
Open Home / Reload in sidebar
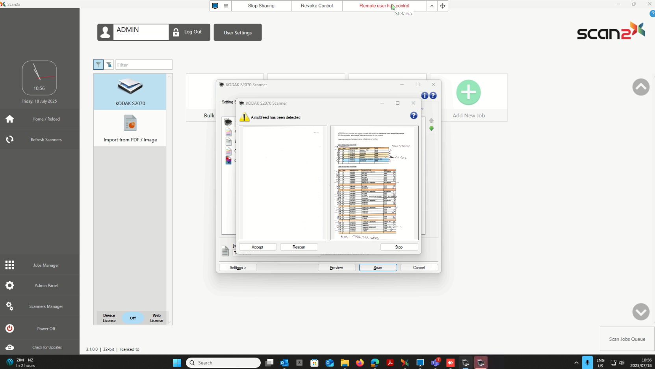(39, 119)
